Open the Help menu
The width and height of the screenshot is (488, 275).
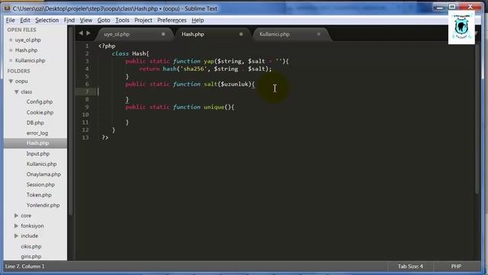click(197, 21)
